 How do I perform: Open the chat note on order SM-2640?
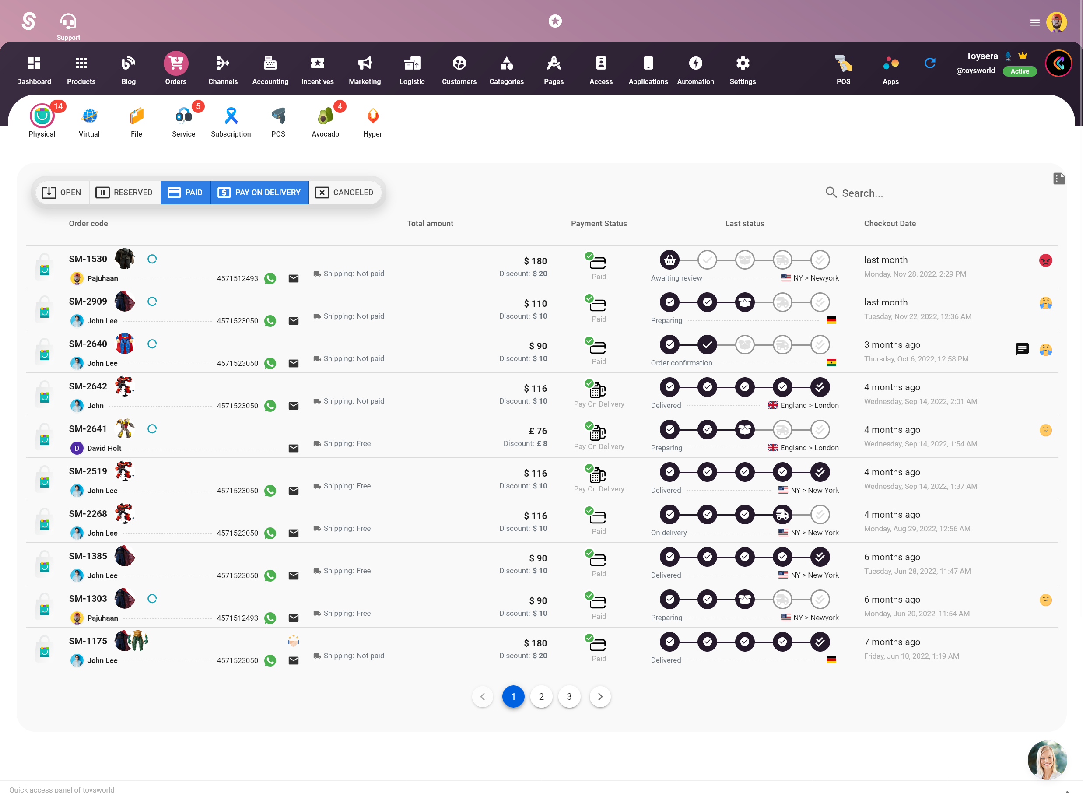(1023, 349)
